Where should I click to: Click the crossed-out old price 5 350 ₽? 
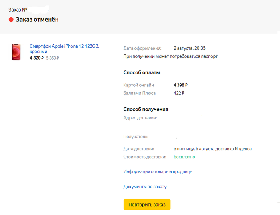(52, 58)
